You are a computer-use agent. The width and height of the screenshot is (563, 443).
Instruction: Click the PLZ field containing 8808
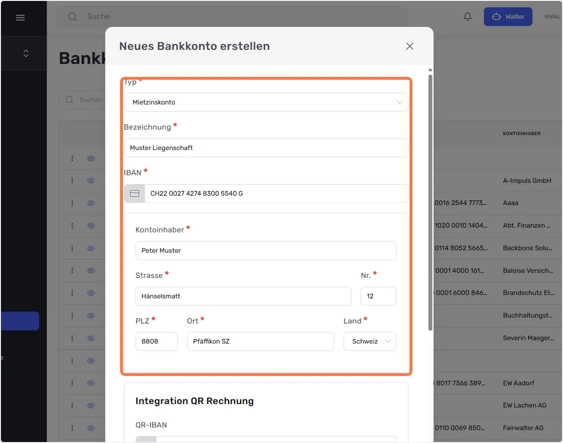157,341
